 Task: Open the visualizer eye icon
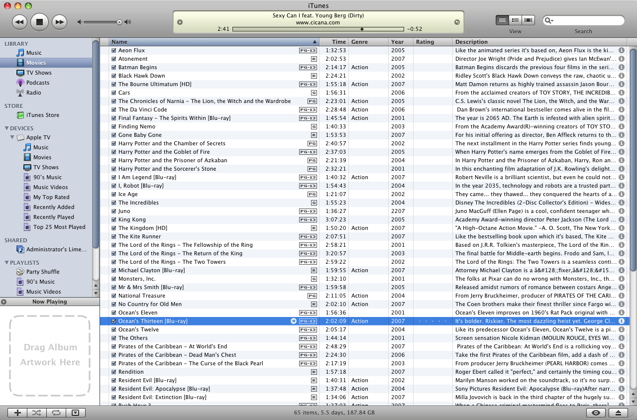(x=595, y=413)
